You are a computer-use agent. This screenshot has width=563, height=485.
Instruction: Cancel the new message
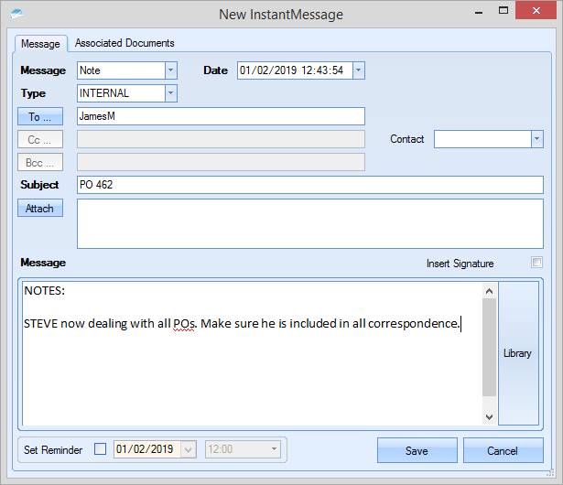point(503,450)
